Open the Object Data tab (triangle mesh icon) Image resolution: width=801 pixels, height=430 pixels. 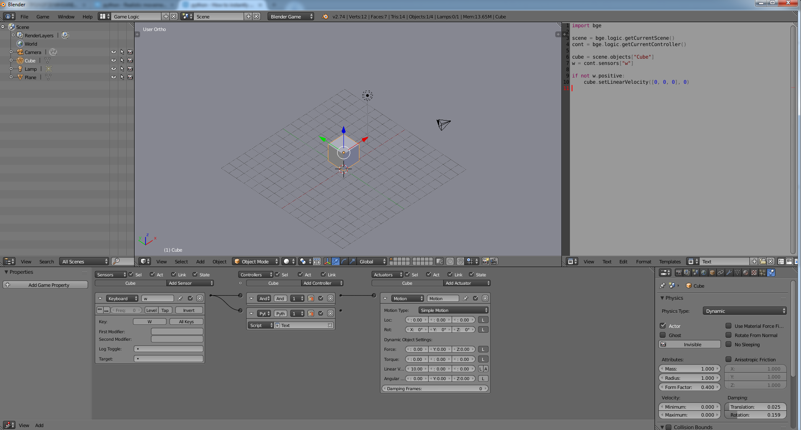[737, 273]
